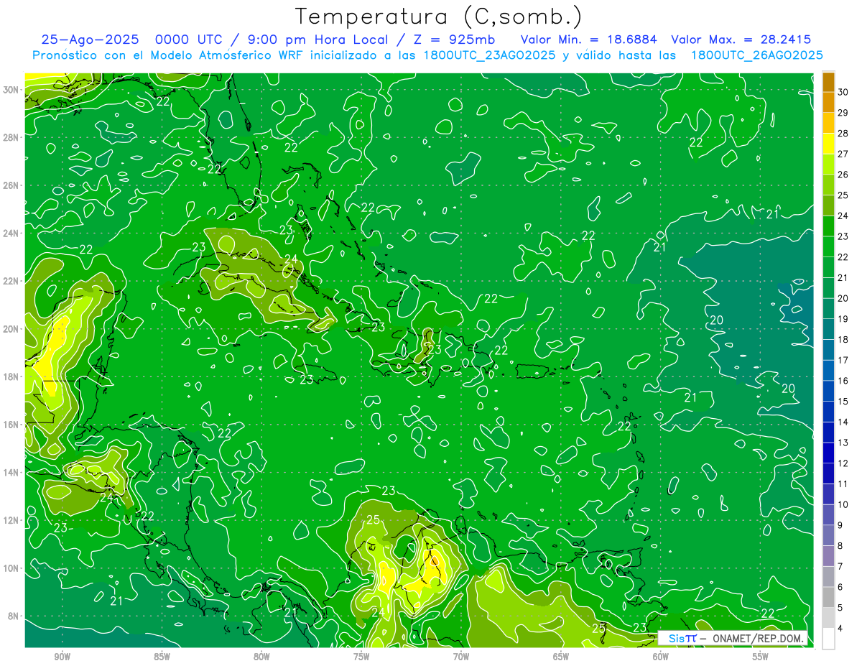Click the '80W' longitude axis label
862x666 pixels.
click(x=261, y=657)
